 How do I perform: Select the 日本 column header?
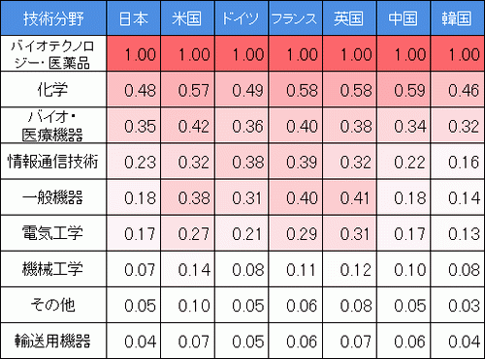click(x=134, y=18)
